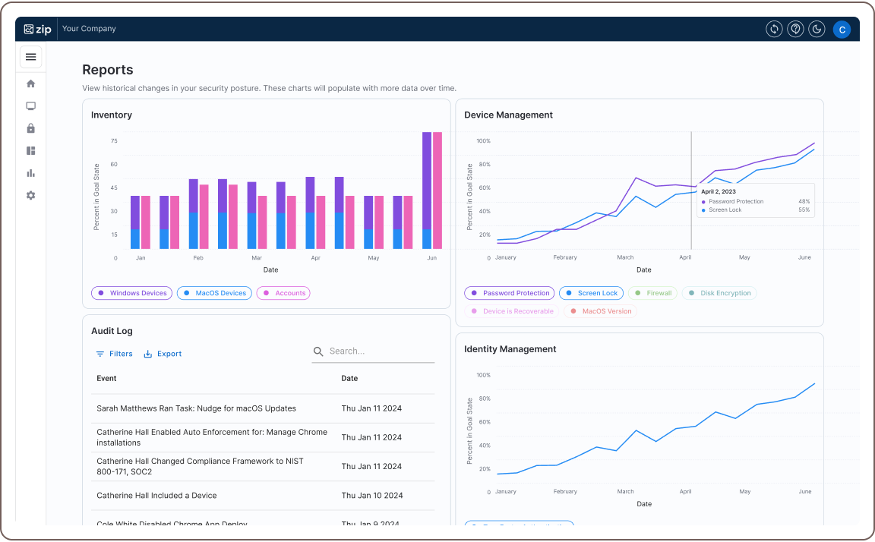Click the sync refresh icon in top bar
Image resolution: width=875 pixels, height=542 pixels.
click(774, 29)
